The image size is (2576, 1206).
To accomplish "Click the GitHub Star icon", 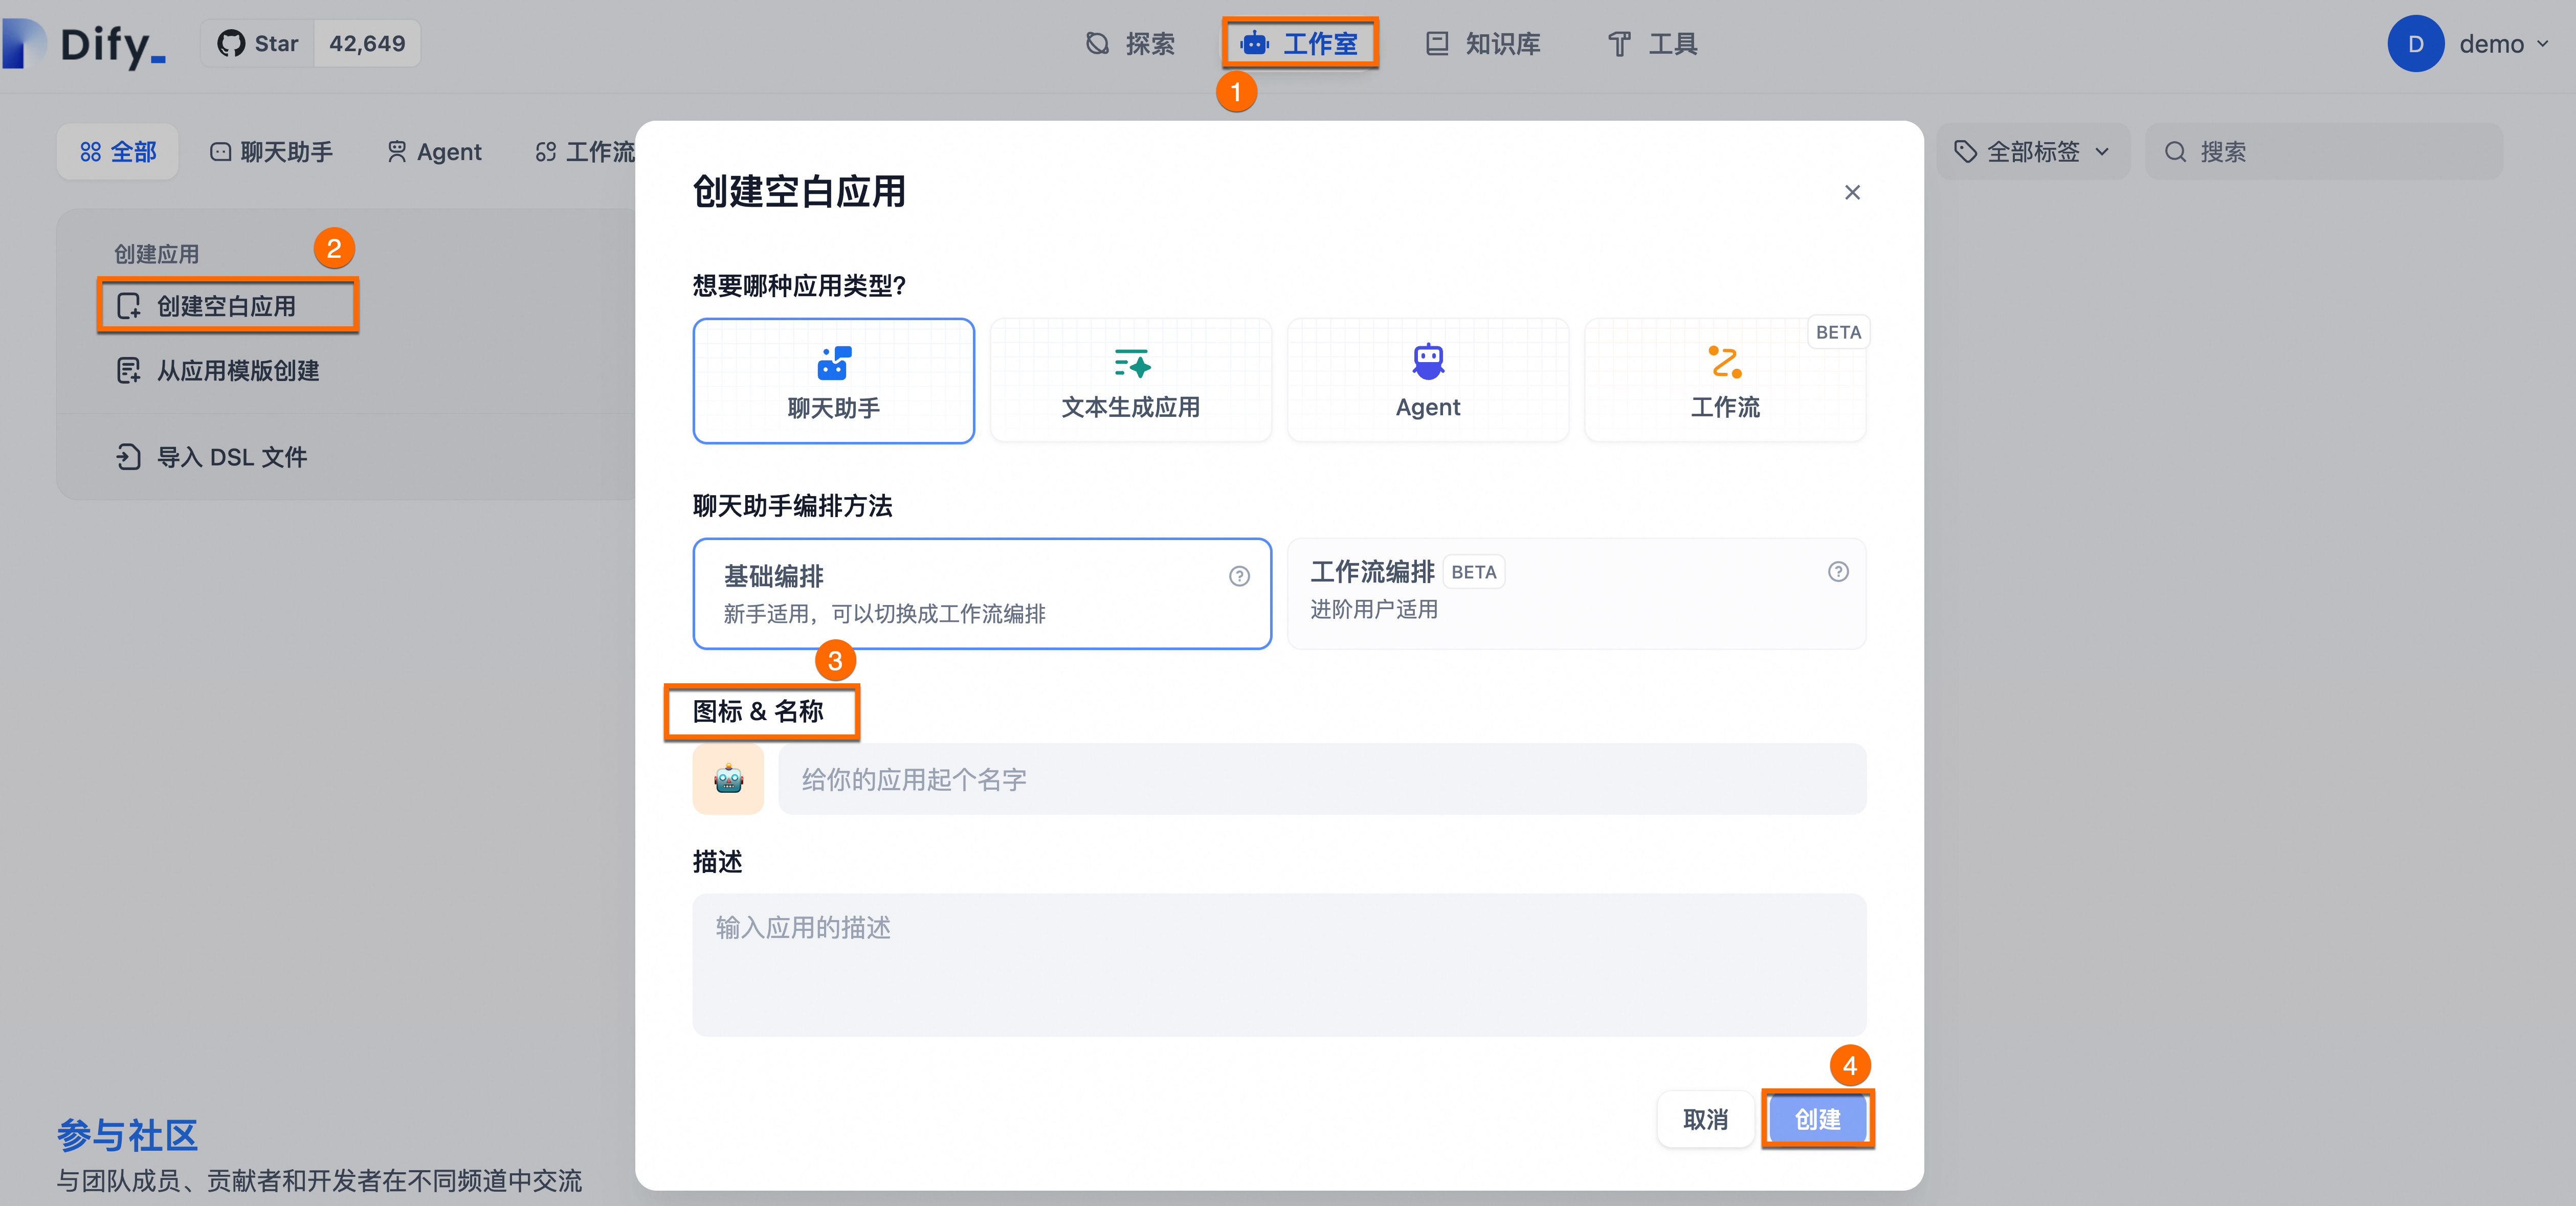I will [x=231, y=44].
